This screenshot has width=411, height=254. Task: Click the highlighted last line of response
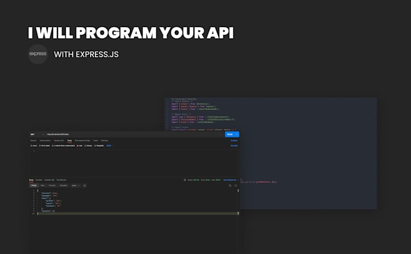(x=138, y=214)
